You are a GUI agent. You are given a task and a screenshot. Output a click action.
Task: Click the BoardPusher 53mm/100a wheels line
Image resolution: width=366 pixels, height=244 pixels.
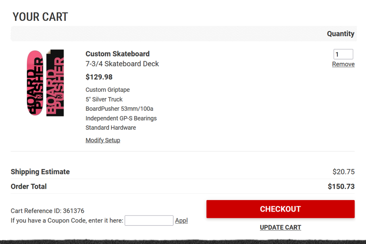119,109
